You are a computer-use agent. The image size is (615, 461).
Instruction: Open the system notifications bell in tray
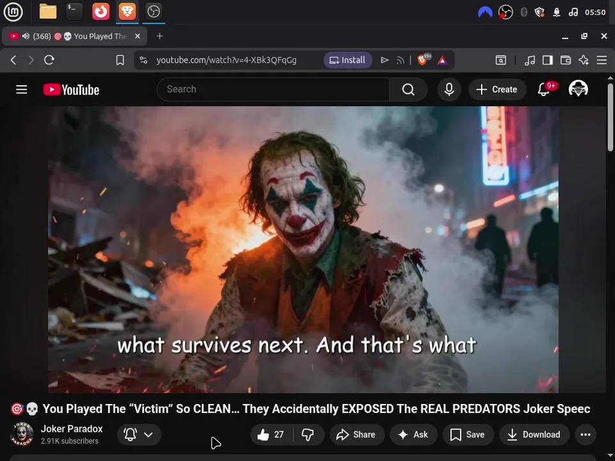point(557,12)
